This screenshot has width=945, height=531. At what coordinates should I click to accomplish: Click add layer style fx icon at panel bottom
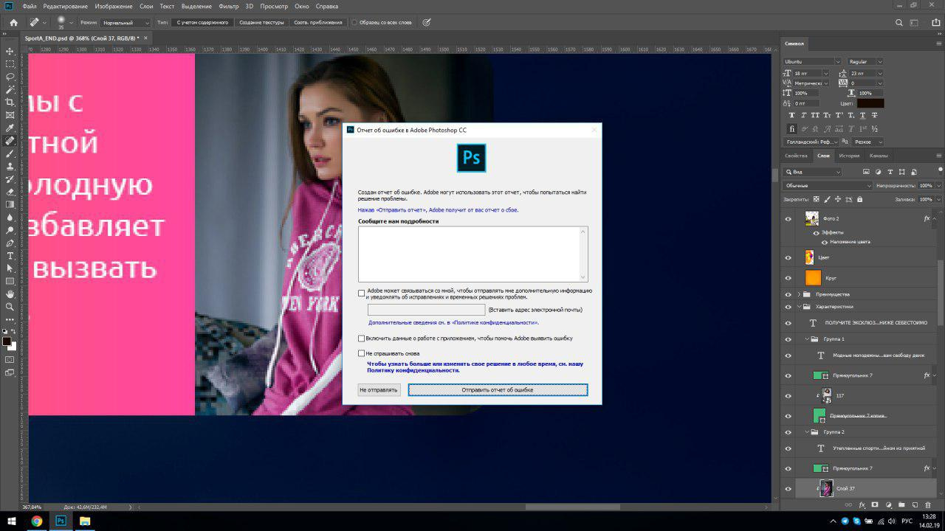click(x=862, y=505)
